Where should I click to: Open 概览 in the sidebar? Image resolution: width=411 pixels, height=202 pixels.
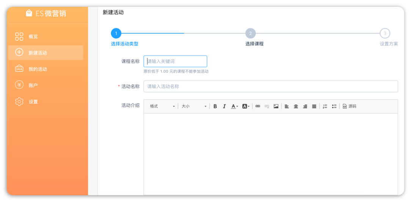[x=33, y=37]
